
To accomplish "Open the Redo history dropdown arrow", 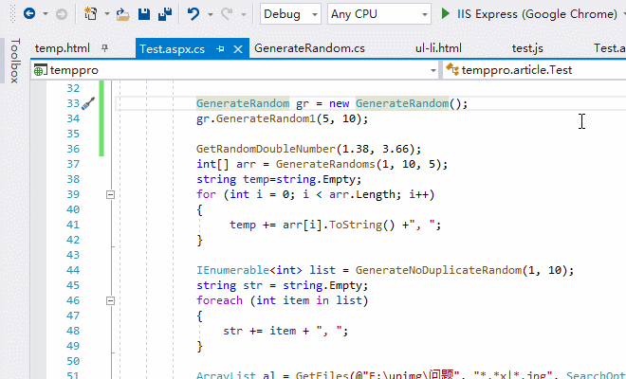I will click(244, 14).
